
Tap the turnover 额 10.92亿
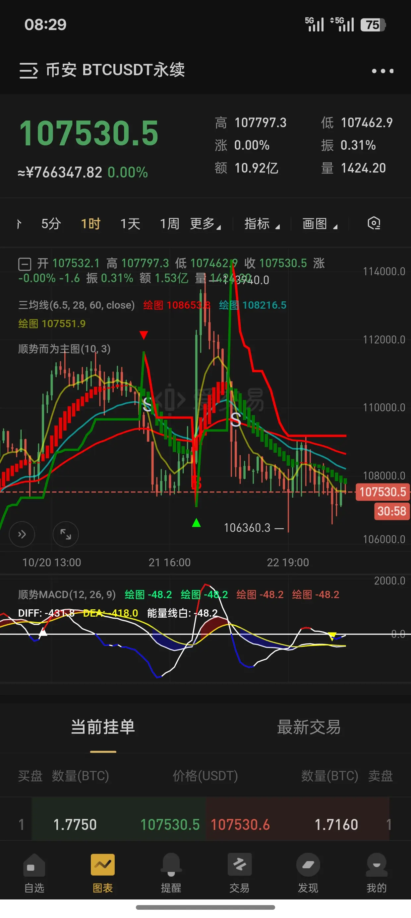(247, 168)
